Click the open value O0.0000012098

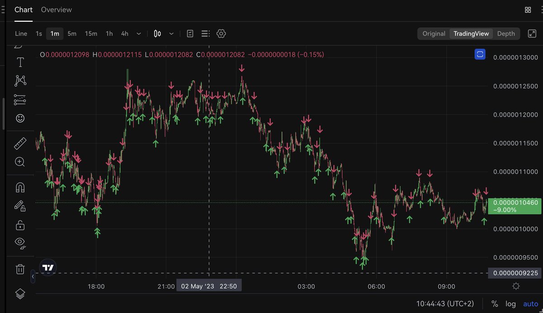click(x=65, y=54)
